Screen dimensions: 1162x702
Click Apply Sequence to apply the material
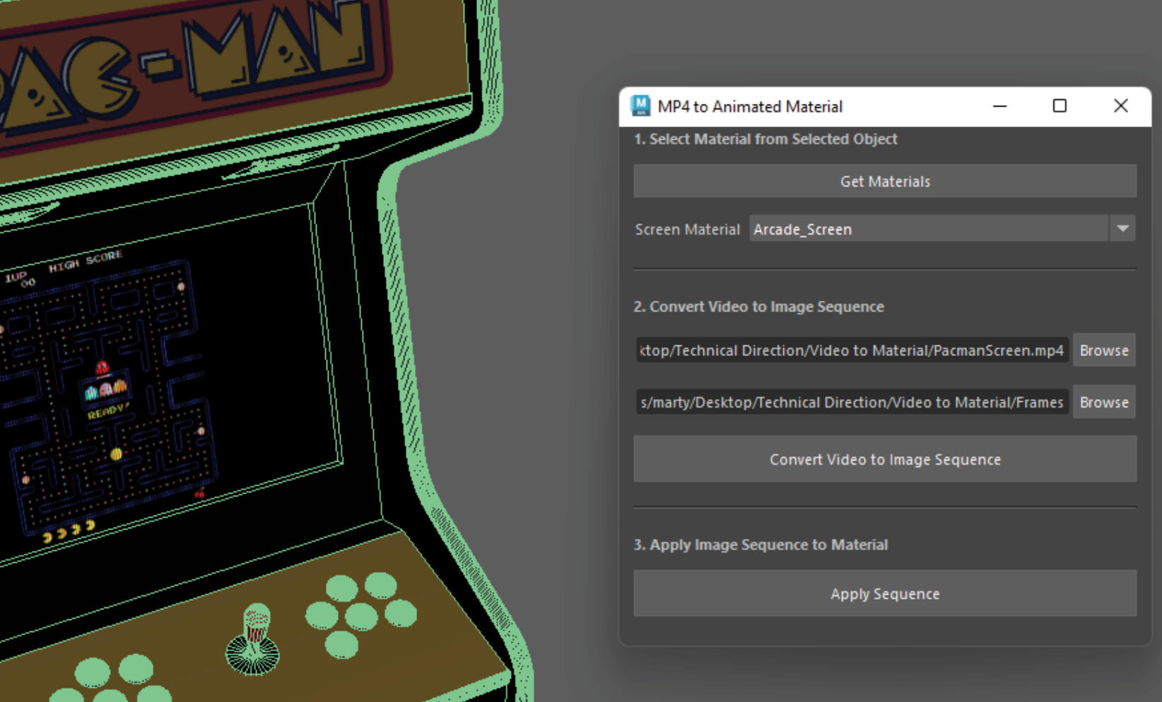click(884, 593)
